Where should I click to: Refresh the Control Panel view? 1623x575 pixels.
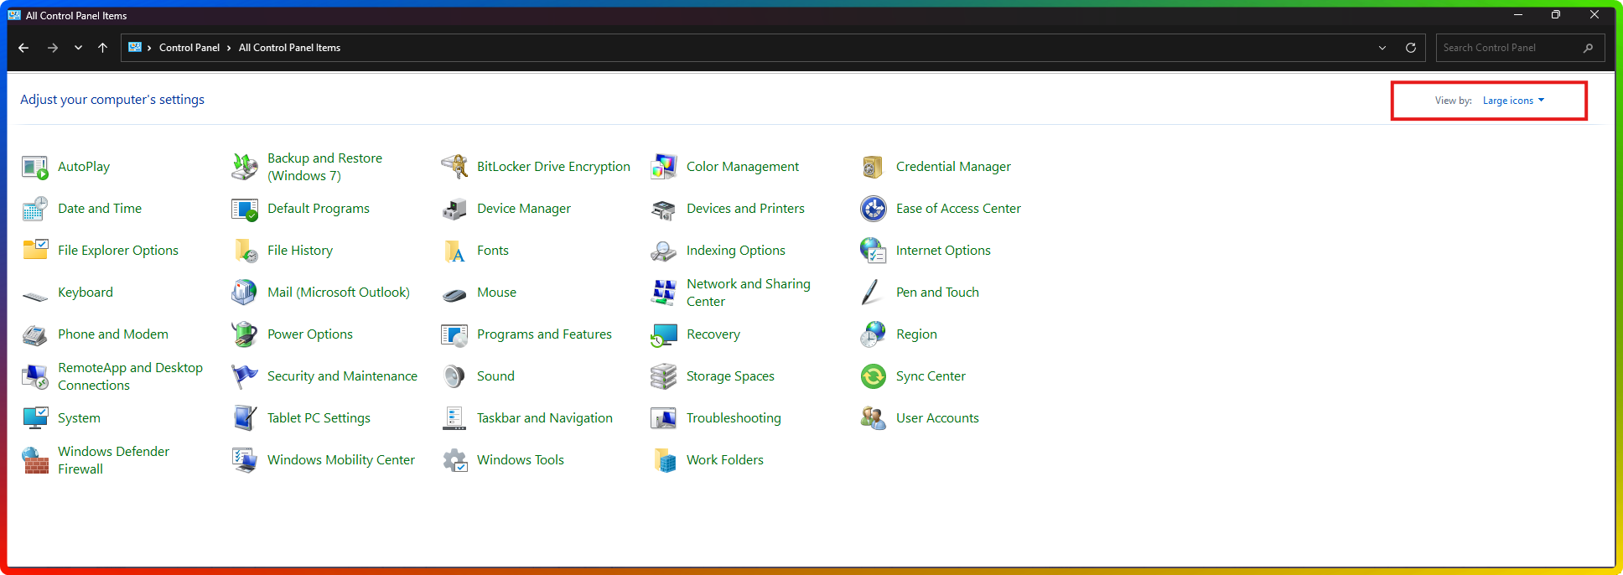point(1411,48)
